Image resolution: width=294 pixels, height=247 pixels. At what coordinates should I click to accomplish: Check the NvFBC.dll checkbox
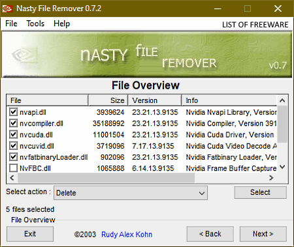pyautogui.click(x=13, y=168)
